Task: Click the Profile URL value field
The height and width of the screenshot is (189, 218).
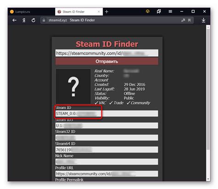Action: point(107,174)
